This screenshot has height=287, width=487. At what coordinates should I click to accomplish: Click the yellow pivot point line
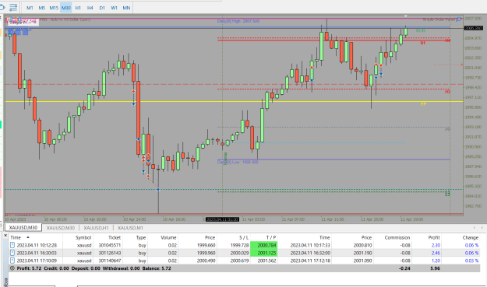[234, 101]
